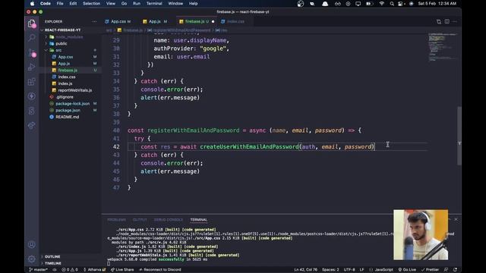Open the Apple menu
486x273 pixels.
click(x=32, y=3)
